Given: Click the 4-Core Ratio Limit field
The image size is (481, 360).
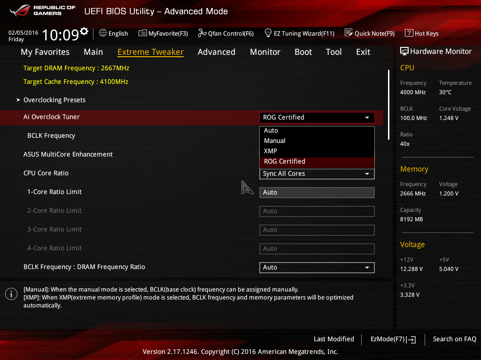Looking at the screenshot, I should [317, 248].
